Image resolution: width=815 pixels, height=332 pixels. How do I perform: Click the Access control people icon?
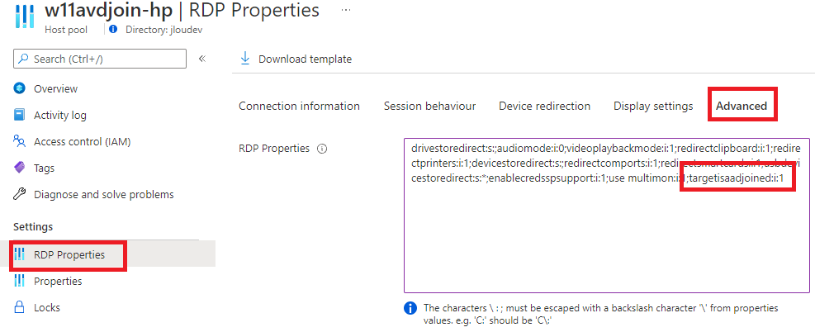(x=19, y=141)
